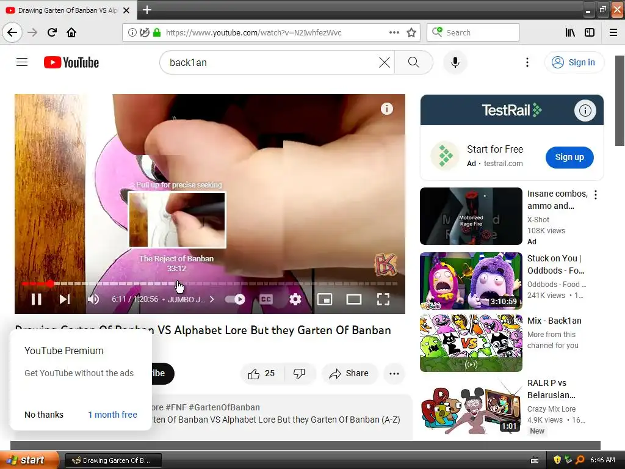
Task: Enter full screen mode
Action: pos(383,299)
